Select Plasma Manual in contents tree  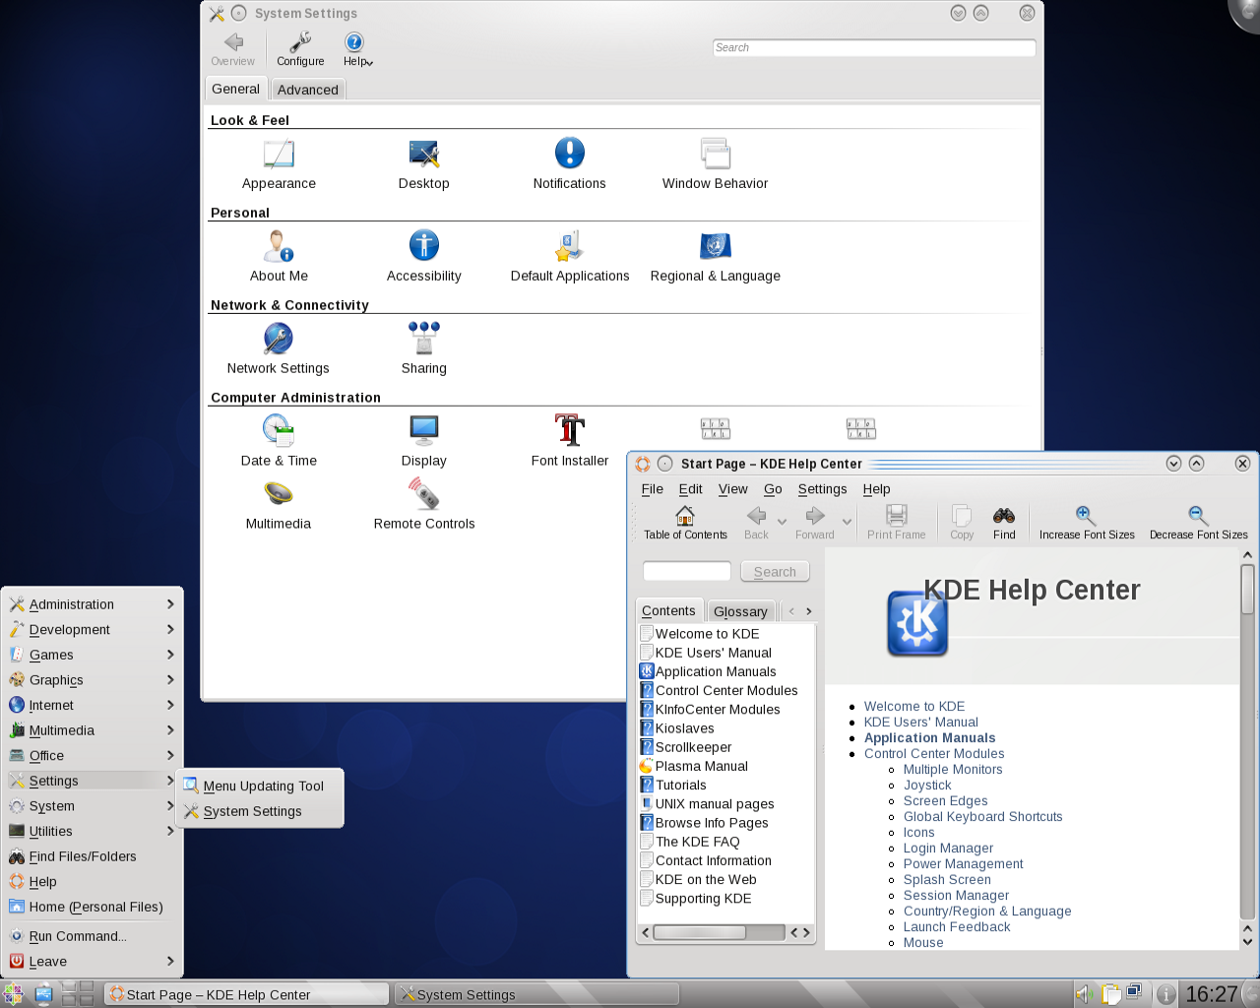(x=694, y=766)
